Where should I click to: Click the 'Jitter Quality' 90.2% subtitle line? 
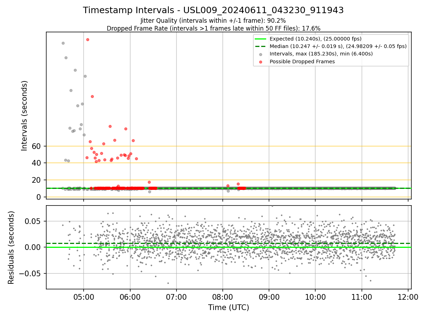[x=213, y=21]
